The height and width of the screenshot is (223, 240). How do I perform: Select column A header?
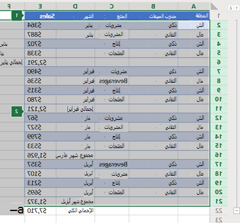(x=194, y=6)
